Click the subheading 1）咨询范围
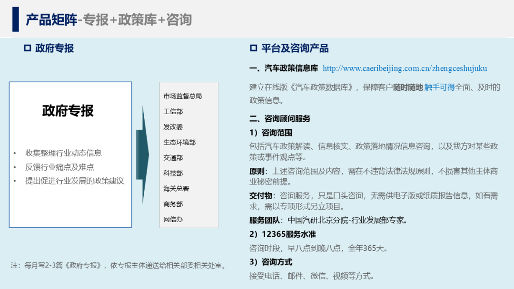The height and width of the screenshot is (289, 514). pyautogui.click(x=271, y=133)
